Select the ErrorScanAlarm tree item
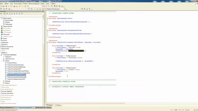 point(9,20)
